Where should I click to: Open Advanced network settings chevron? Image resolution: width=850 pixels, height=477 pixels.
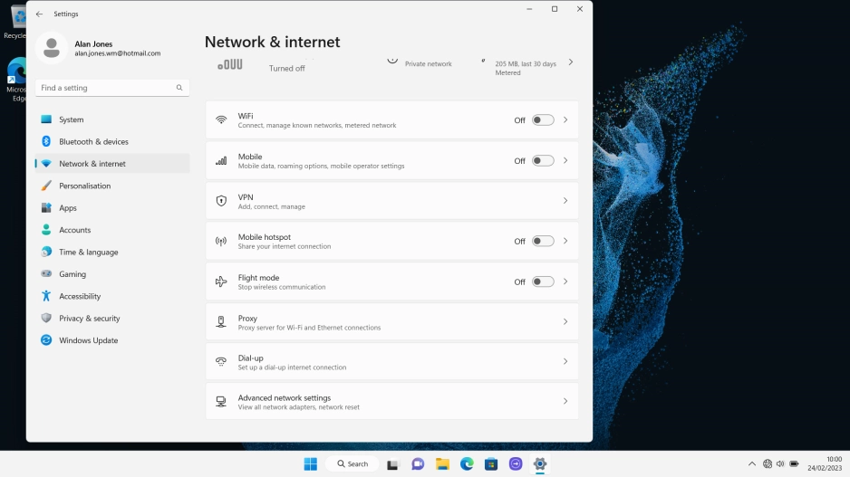pyautogui.click(x=565, y=401)
